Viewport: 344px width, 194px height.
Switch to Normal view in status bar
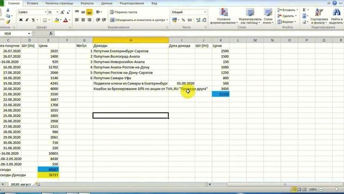tap(294, 189)
